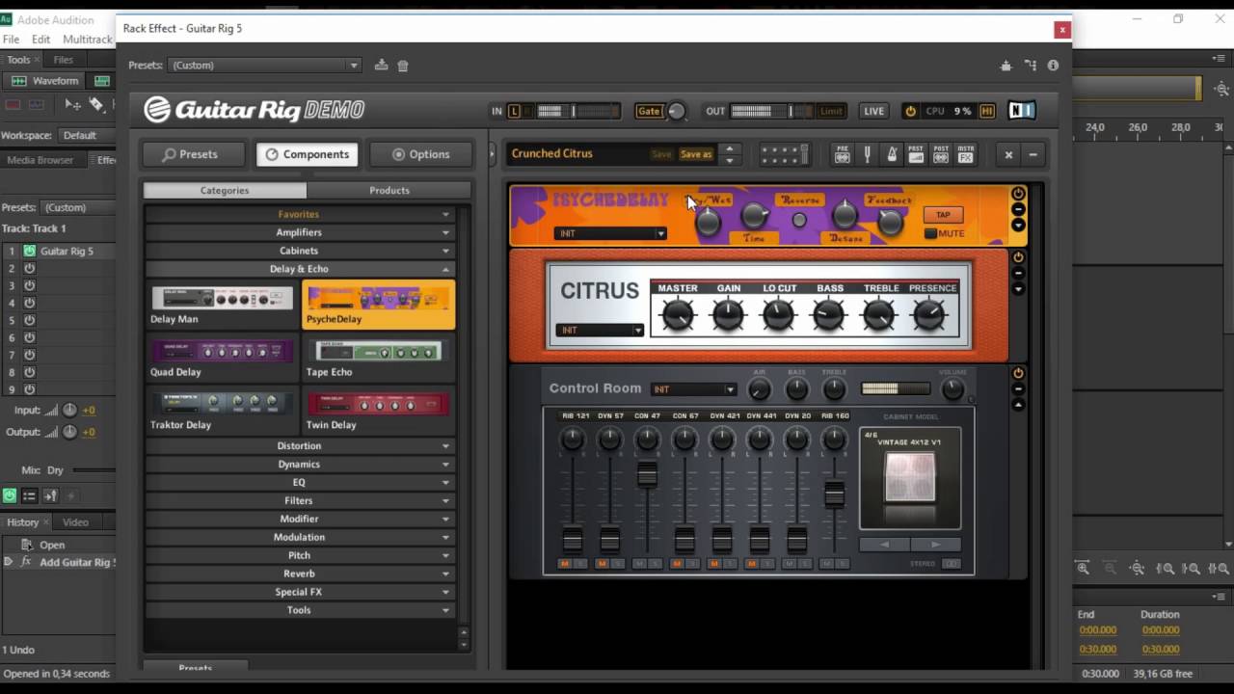Image resolution: width=1234 pixels, height=694 pixels.
Task: Show the PRE tapedeck module
Action: (x=843, y=154)
